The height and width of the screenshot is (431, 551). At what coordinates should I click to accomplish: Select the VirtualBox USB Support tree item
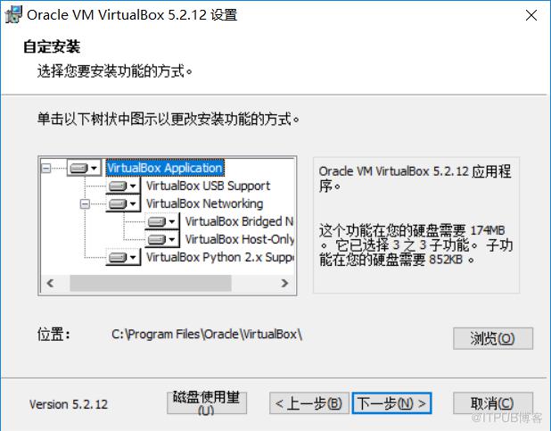coord(208,186)
